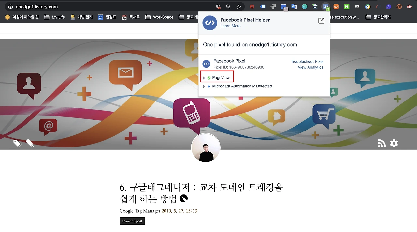Open the '개발 일지' bookmark
The image size is (417, 232).
click(x=81, y=17)
